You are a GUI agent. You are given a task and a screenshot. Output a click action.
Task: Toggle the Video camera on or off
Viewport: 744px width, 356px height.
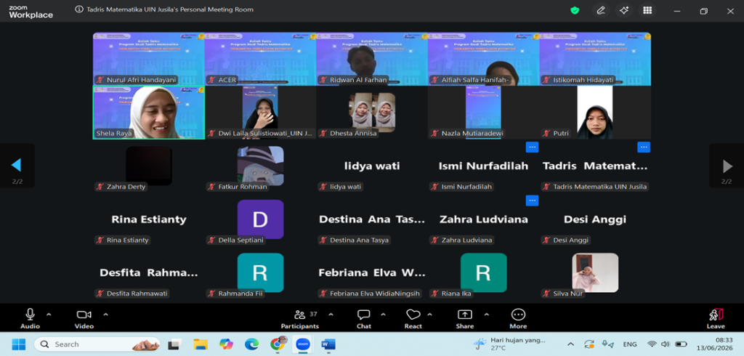point(84,319)
